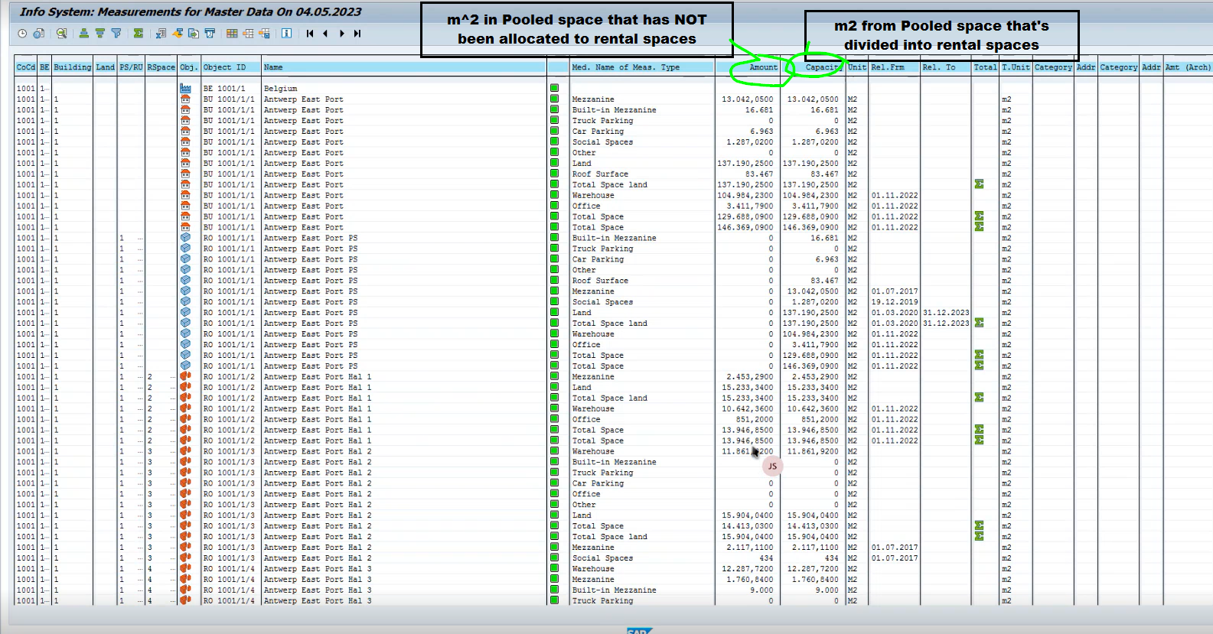Export the list to a spreadsheet
Image resolution: width=1213 pixels, height=634 pixels.
161,34
